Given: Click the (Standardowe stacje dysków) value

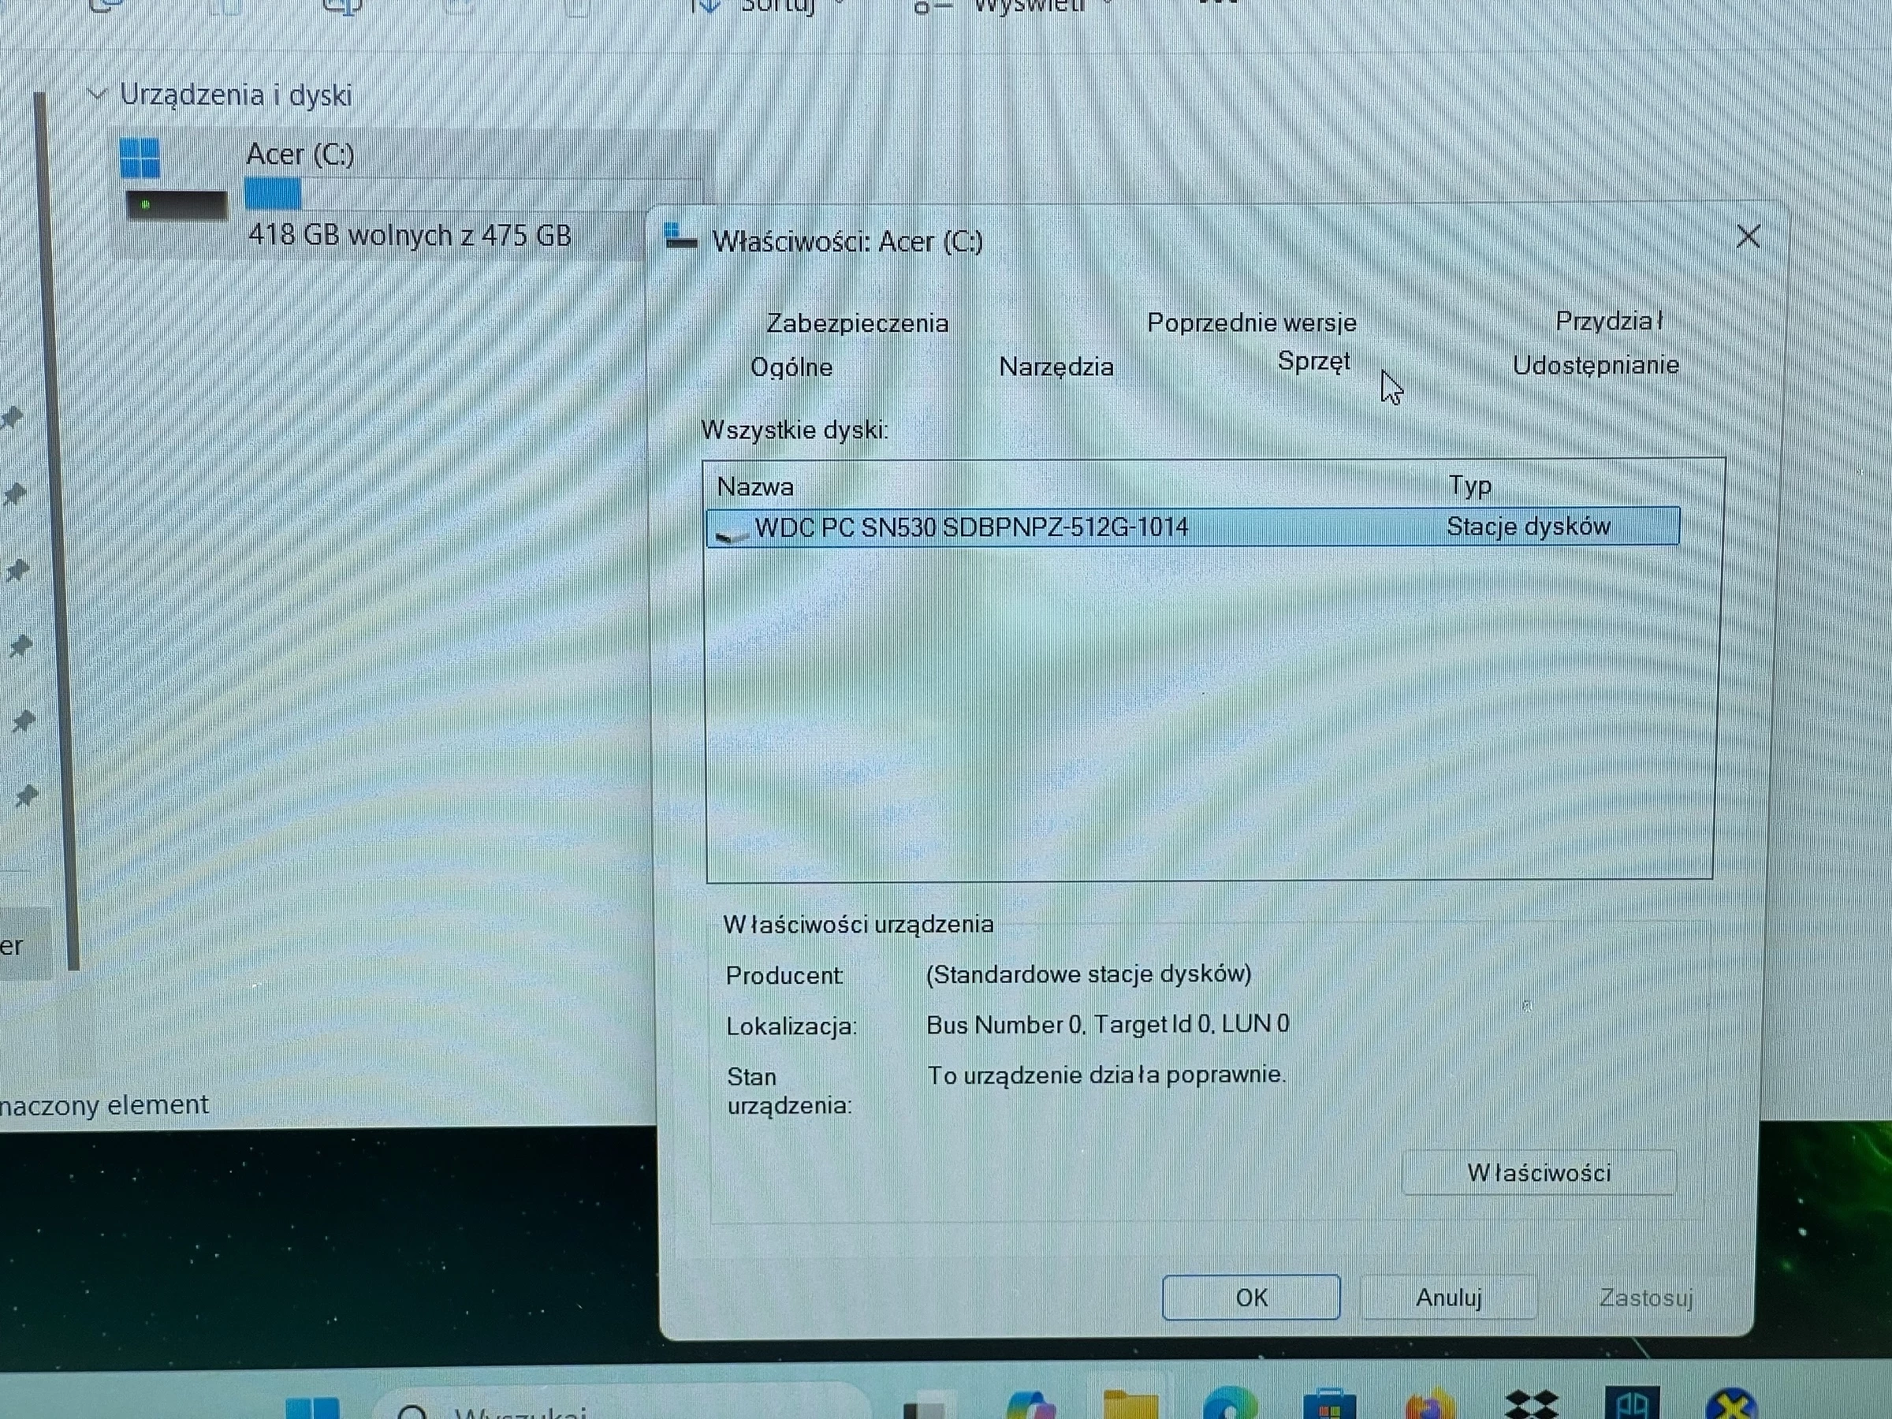Looking at the screenshot, I should [x=1088, y=974].
